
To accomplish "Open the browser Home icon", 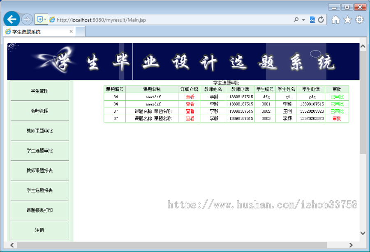I will click(335, 20).
